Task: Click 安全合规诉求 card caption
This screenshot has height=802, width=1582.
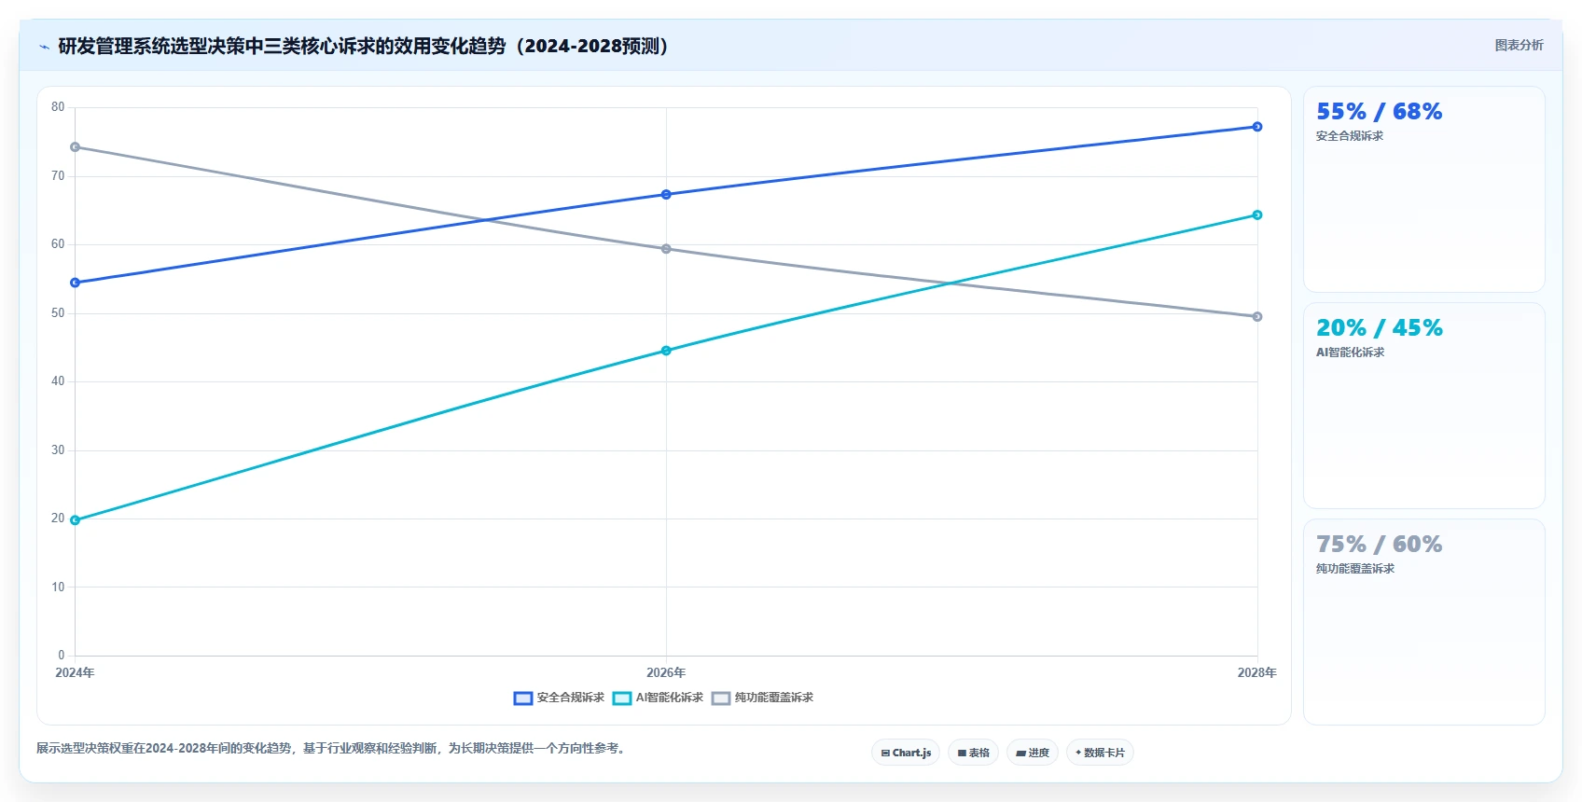Action: coord(1350,136)
